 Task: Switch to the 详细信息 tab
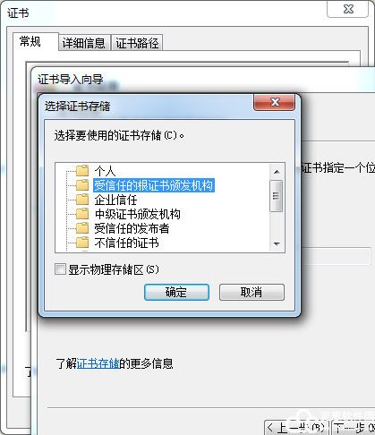84,43
